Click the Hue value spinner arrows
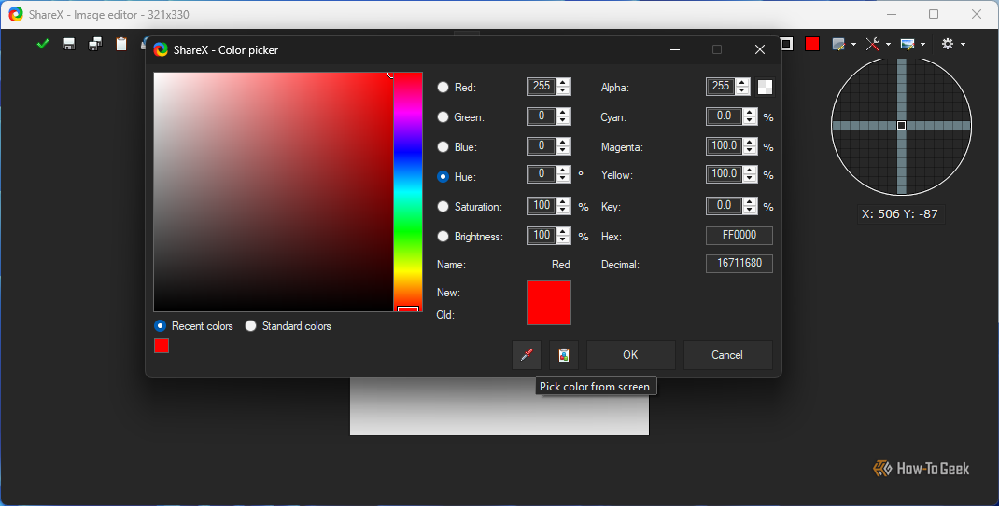 563,174
